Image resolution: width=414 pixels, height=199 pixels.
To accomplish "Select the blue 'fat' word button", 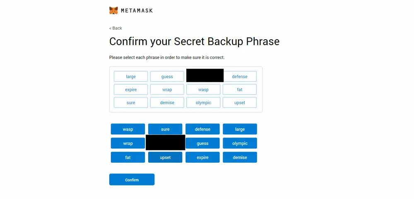I will tap(128, 157).
